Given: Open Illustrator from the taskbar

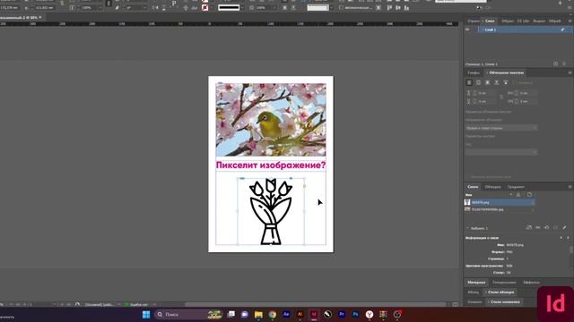Looking at the screenshot, I should [300, 314].
